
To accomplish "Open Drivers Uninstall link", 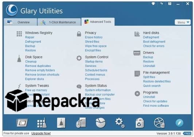I will 149,66.
